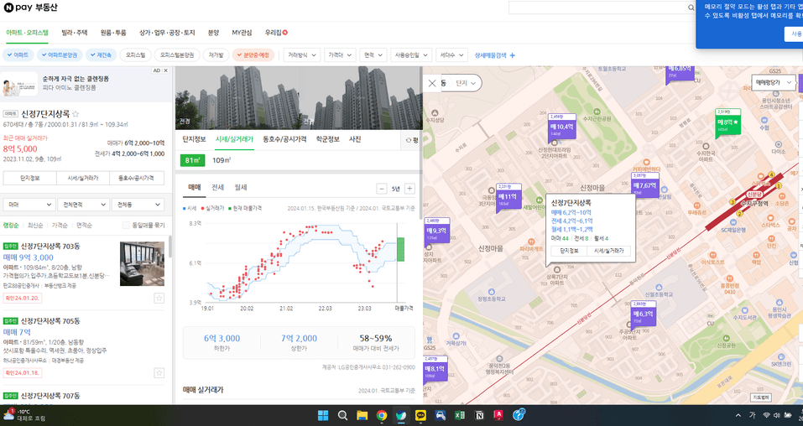Open Excel from the taskbar
The height and width of the screenshot is (426, 803).
click(459, 415)
